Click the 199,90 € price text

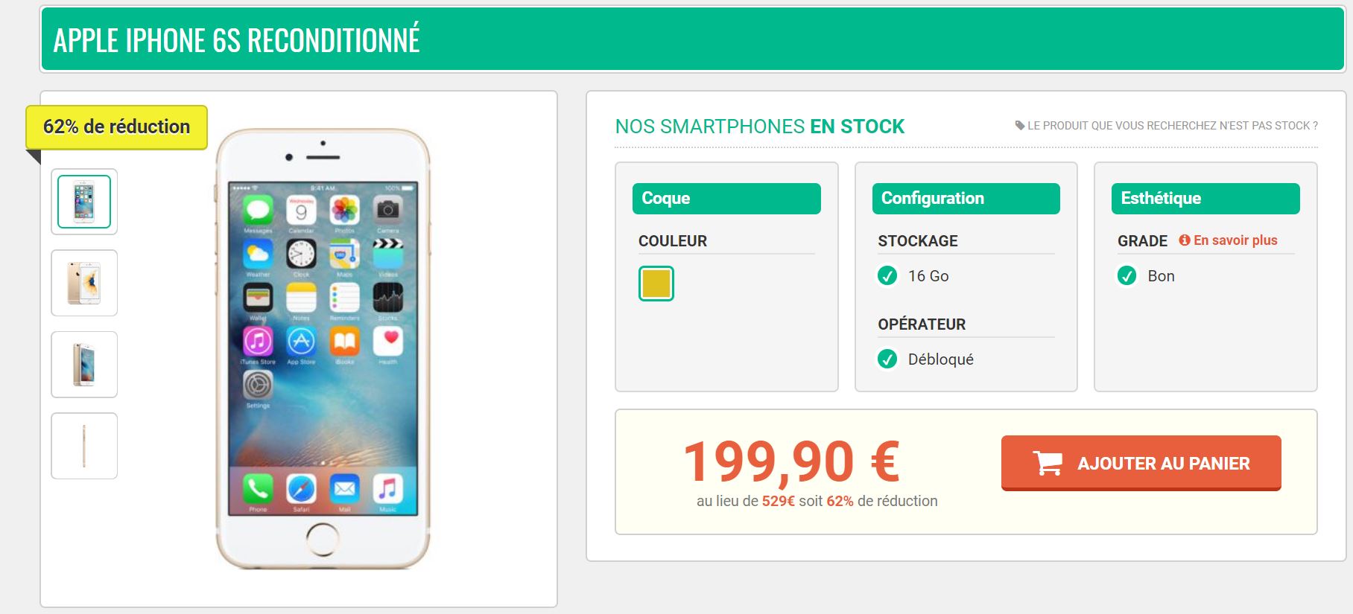[791, 461]
